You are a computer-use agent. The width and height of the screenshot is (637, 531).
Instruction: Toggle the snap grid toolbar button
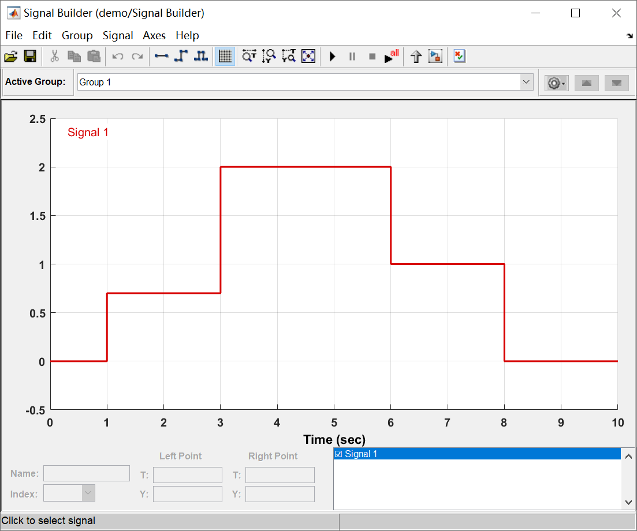(x=225, y=56)
